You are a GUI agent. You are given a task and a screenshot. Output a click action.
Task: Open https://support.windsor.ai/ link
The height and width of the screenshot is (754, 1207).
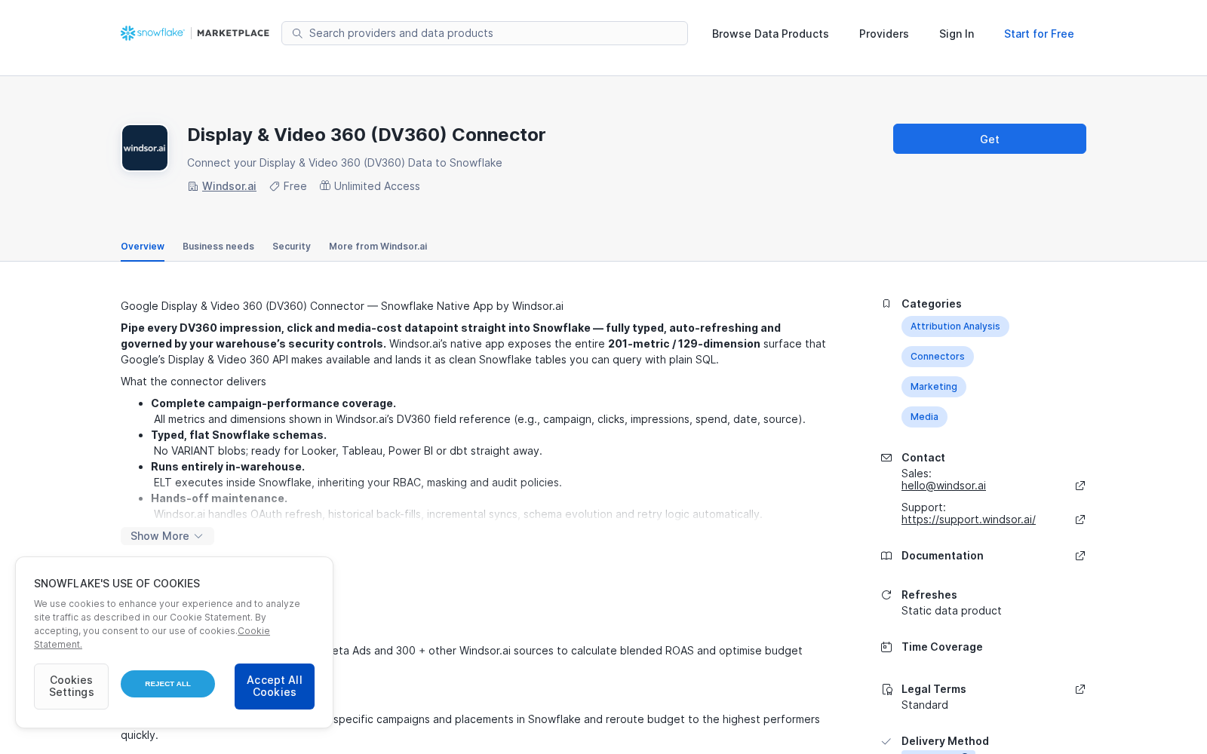(x=969, y=520)
